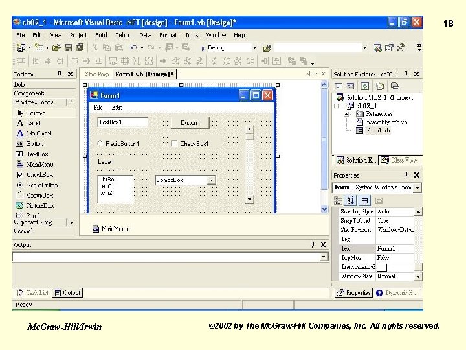Click the Add New Item toolbar icon
The height and width of the screenshot is (350, 466).
coord(39,47)
